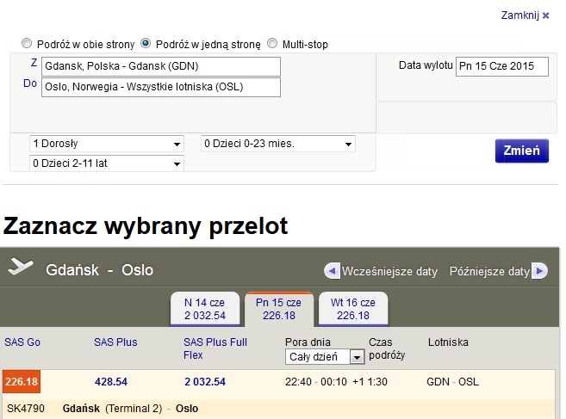Screen dimensions: 566x419
Task: Close the search panel with Zamknij
Action: coord(526,15)
